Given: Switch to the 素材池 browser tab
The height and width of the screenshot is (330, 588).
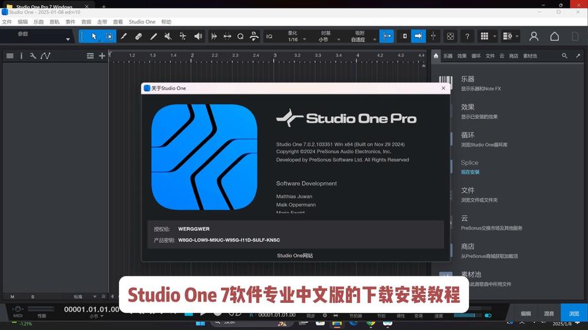Looking at the screenshot, I should [x=530, y=55].
